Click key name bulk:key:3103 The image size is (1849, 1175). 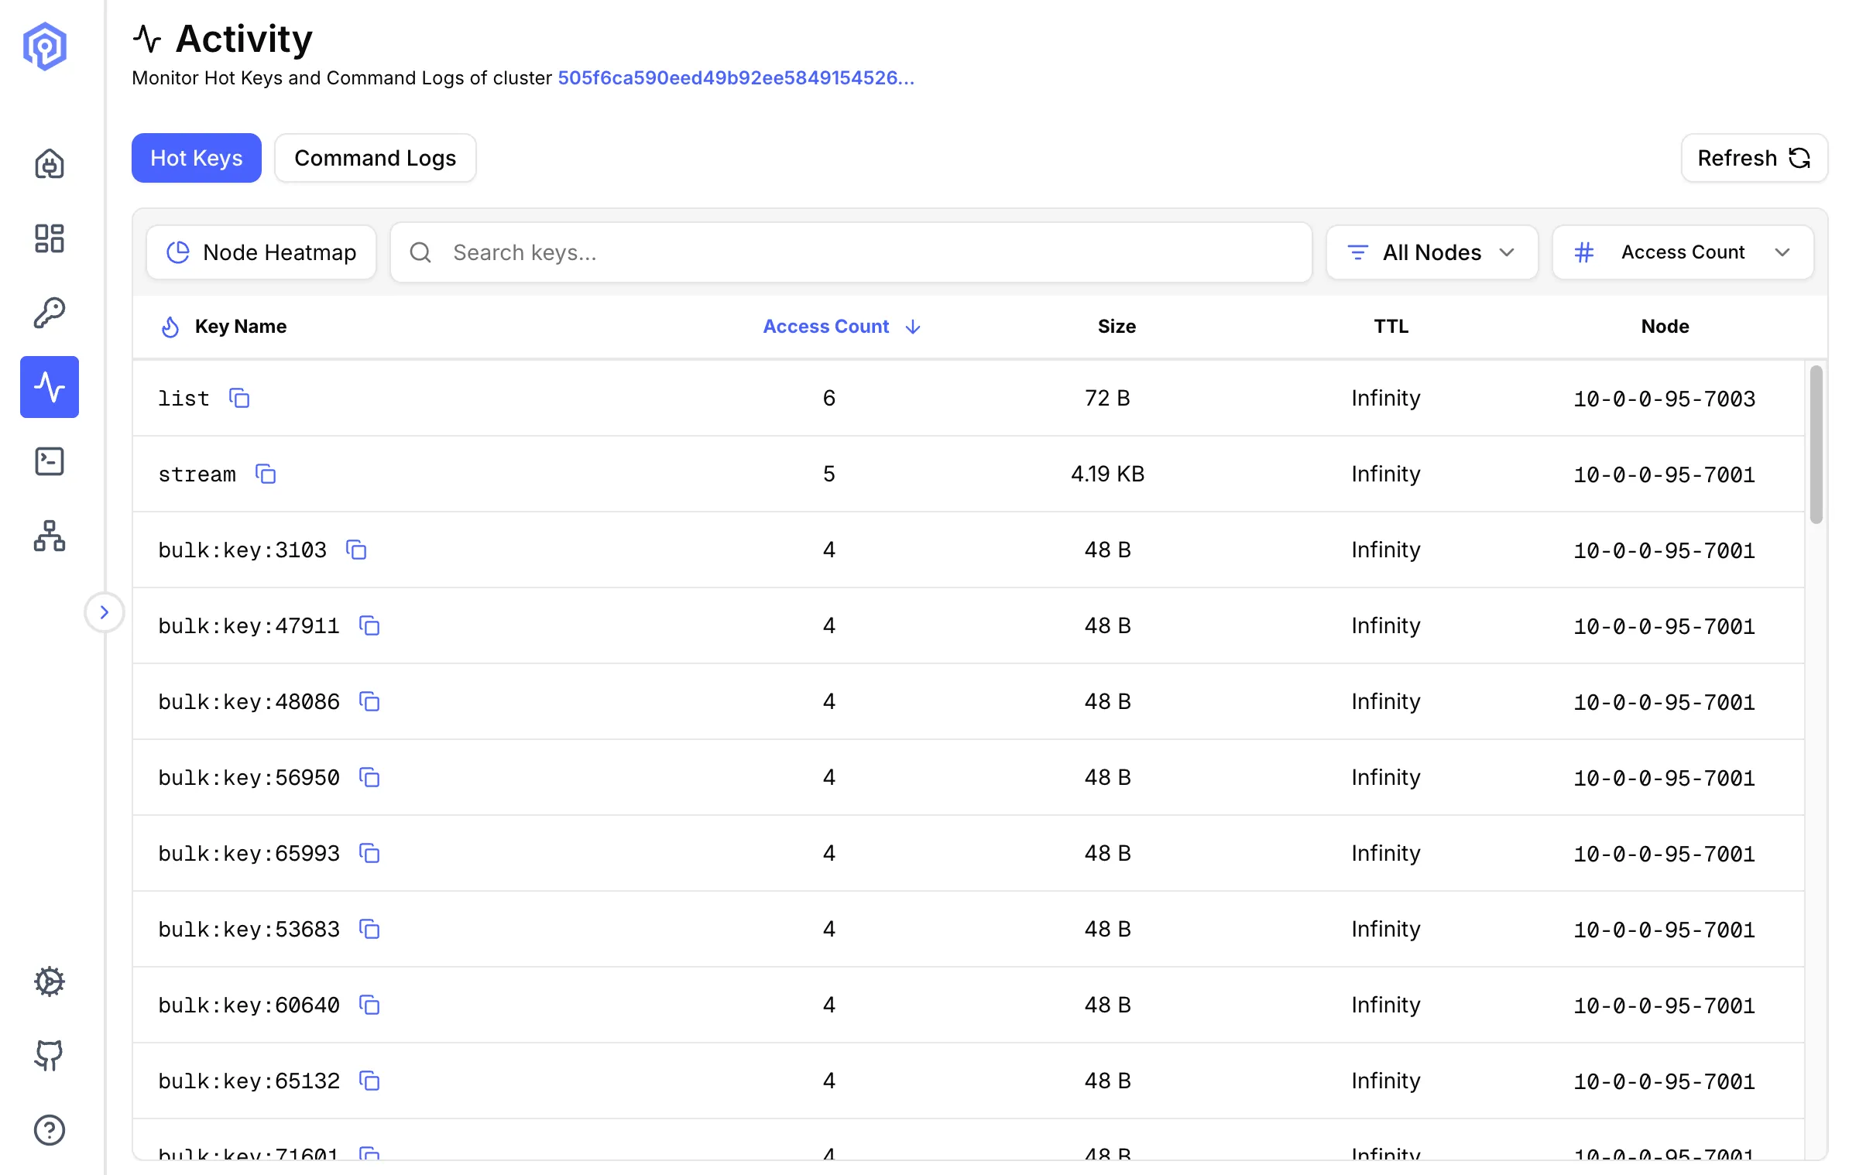click(x=242, y=550)
